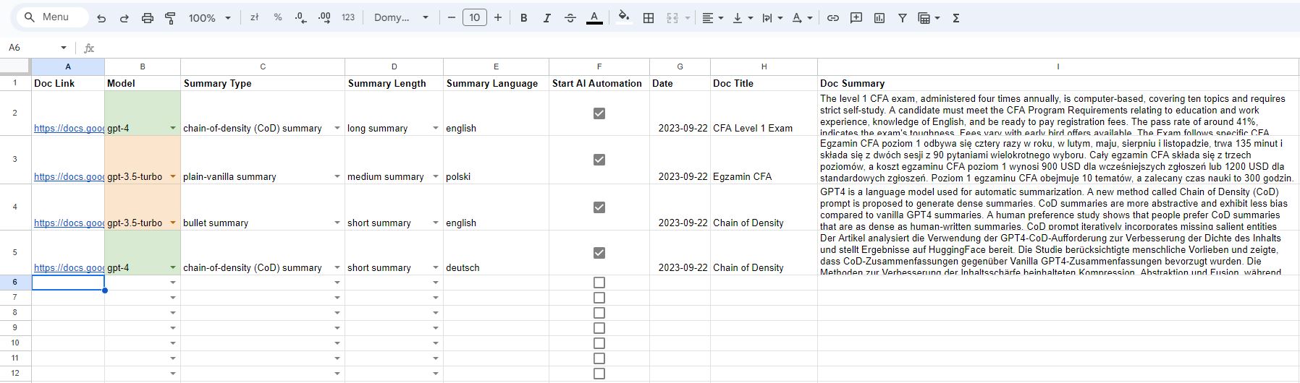Open the fill color bucket
The height and width of the screenshot is (383, 1300).
click(623, 18)
